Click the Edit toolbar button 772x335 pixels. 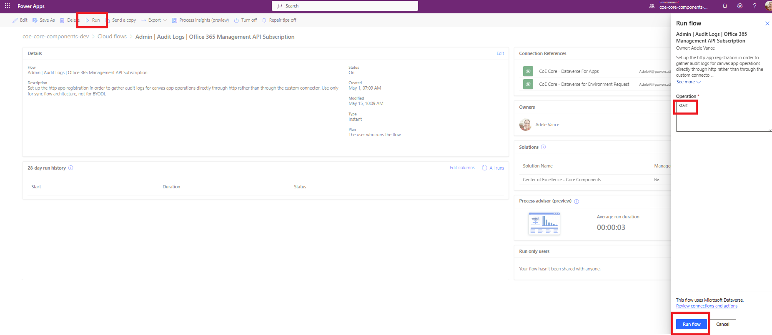point(20,20)
